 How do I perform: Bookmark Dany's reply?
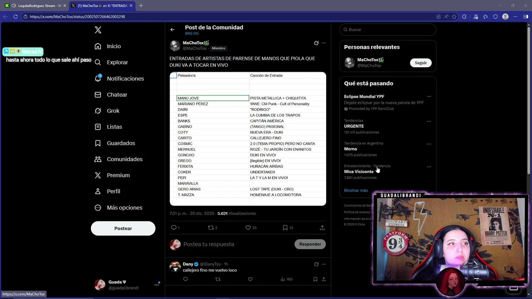[x=315, y=279]
